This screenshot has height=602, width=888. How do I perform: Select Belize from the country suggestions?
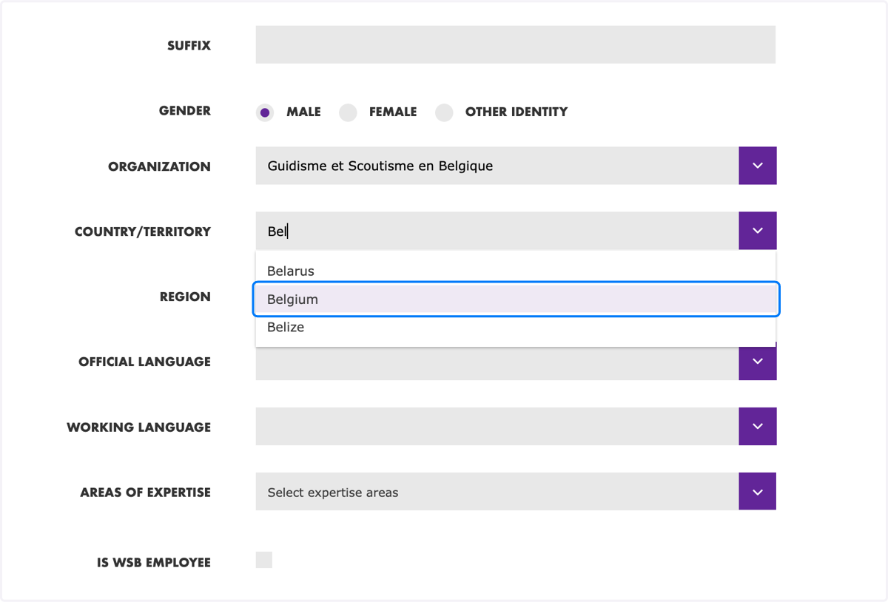tap(516, 327)
